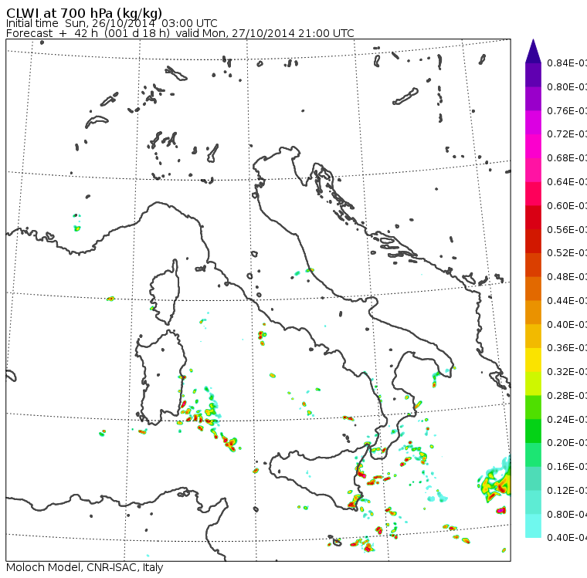Click the 0.36E-03 legend label
Image resolution: width=587 pixels, height=578 pixels.
[x=567, y=348]
